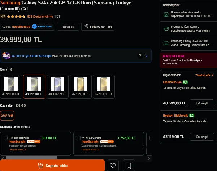Click the 4,7 rating score badge
This screenshot has width=217, height=171.
(x=3, y=17)
